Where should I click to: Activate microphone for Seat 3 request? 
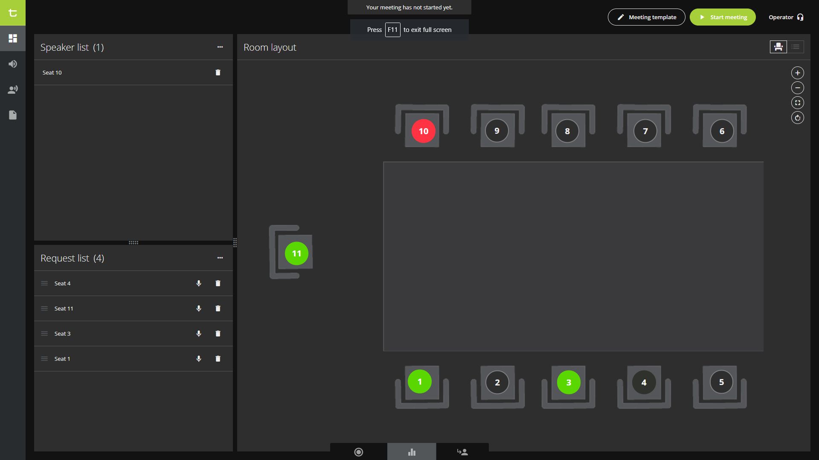tap(199, 333)
